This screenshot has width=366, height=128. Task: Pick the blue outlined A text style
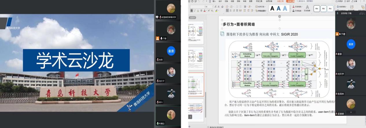285,9
